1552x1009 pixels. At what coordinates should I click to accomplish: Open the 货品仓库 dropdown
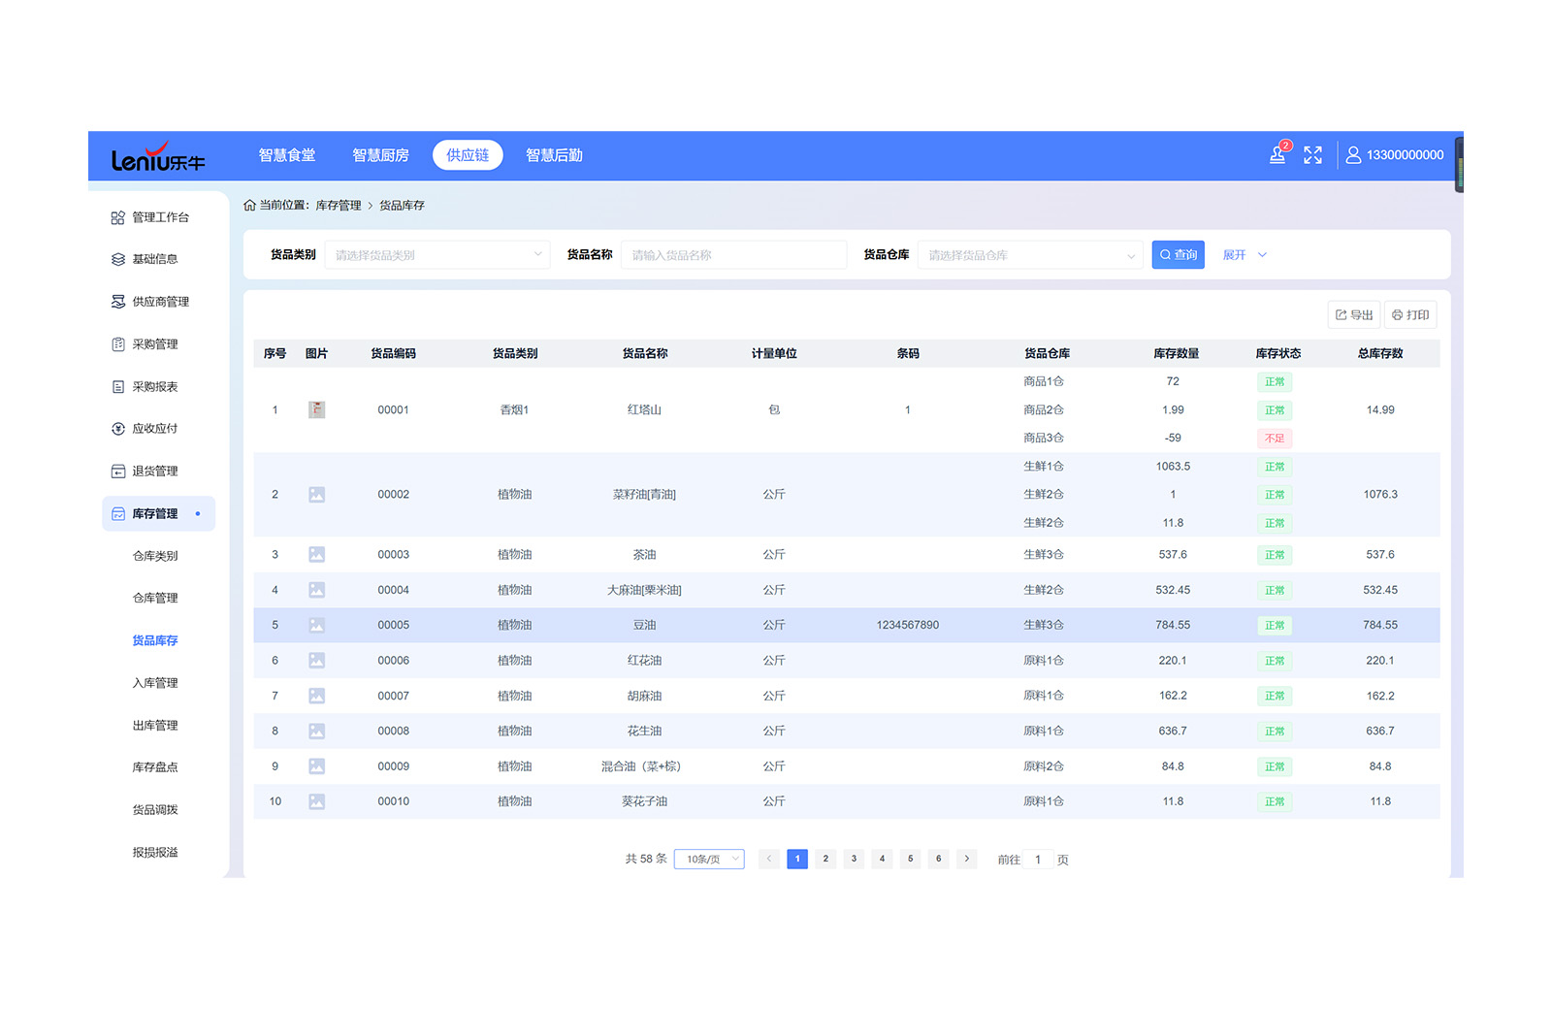click(1030, 255)
